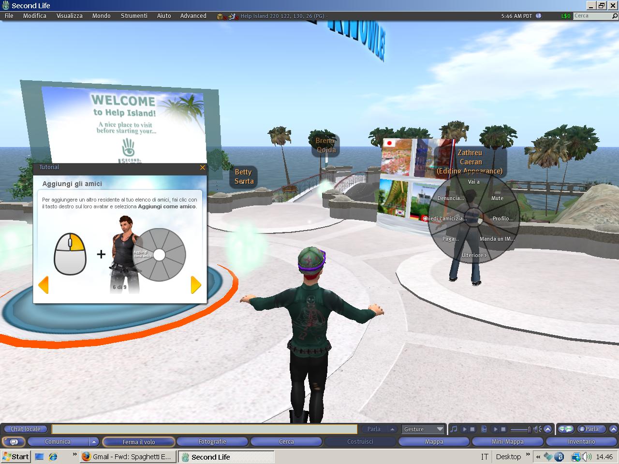This screenshot has height=464, width=619.
Task: Select 'Manda un IM...' in pie menu
Action: (x=497, y=239)
